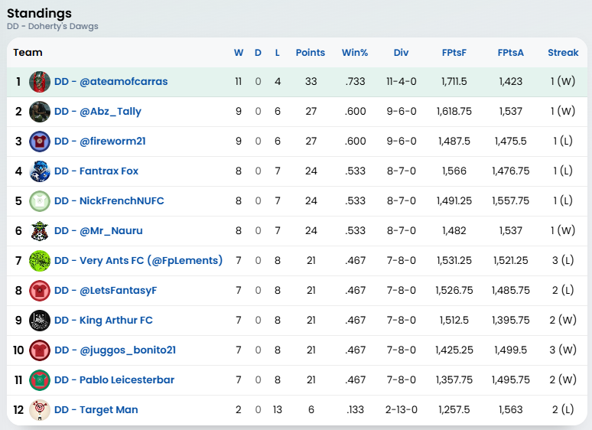
Task: Select the 1,512.5 FPtsF value
Action: (454, 320)
